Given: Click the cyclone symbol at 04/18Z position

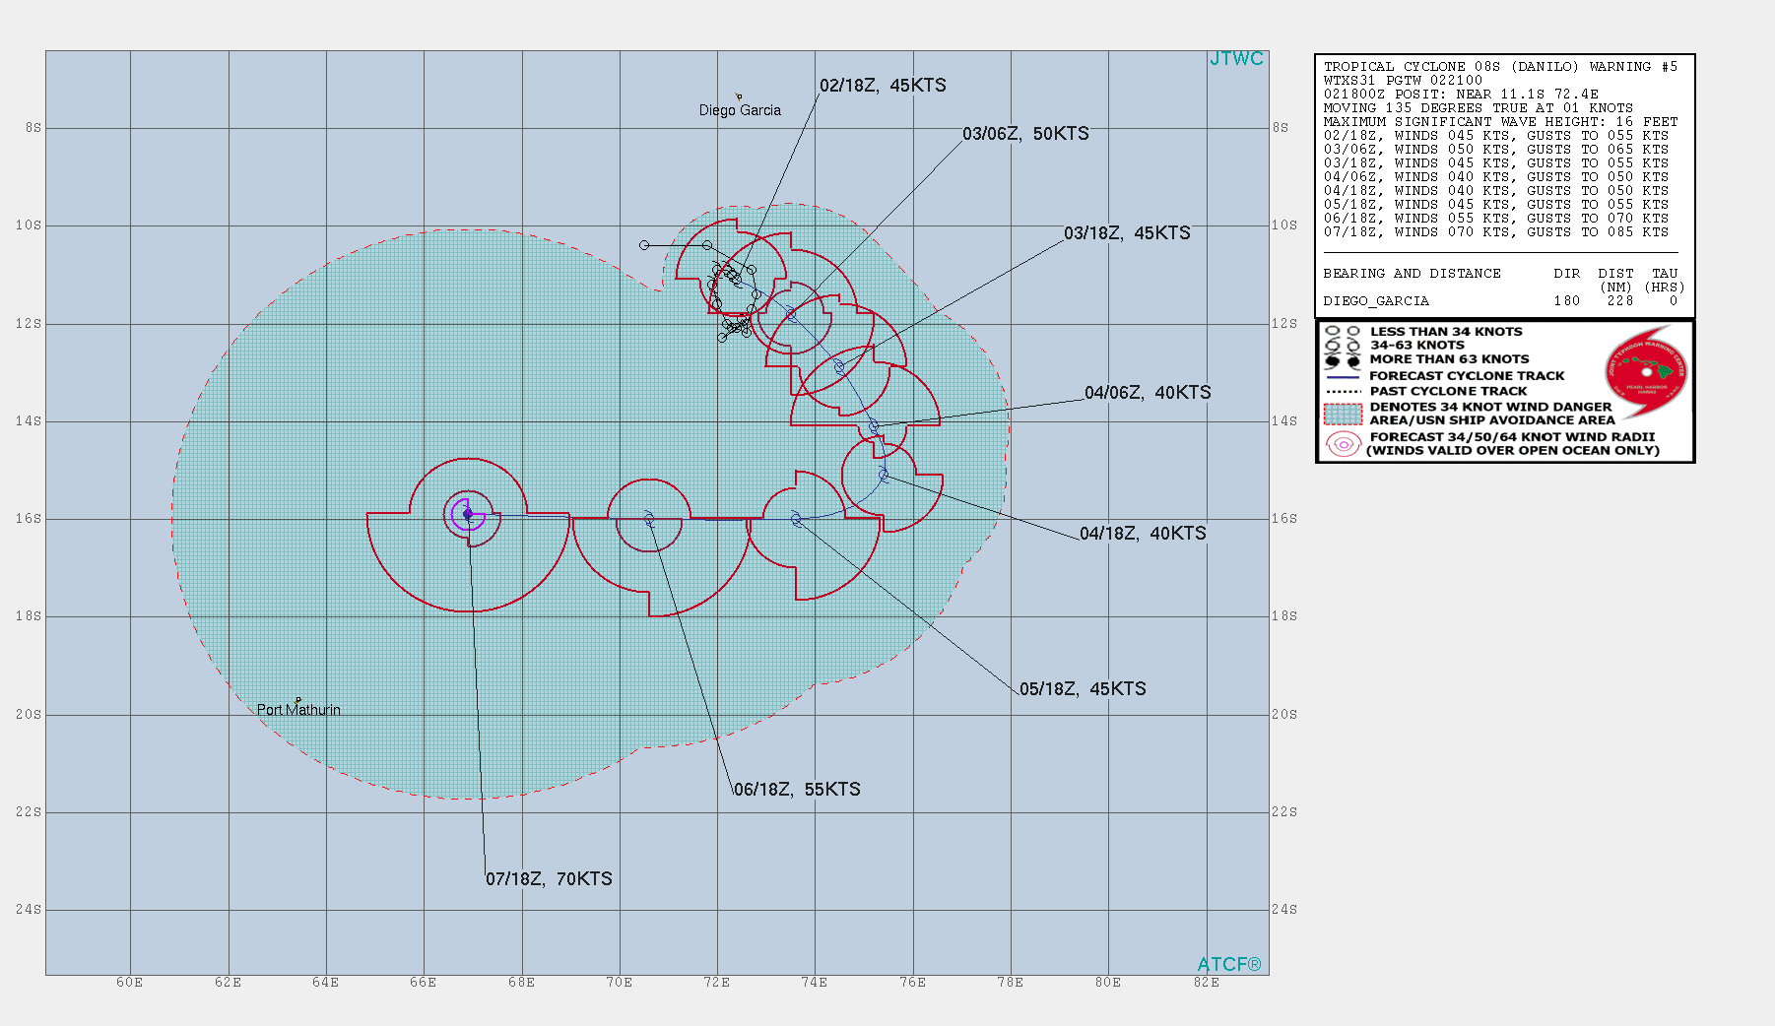Looking at the screenshot, I should click(x=884, y=475).
